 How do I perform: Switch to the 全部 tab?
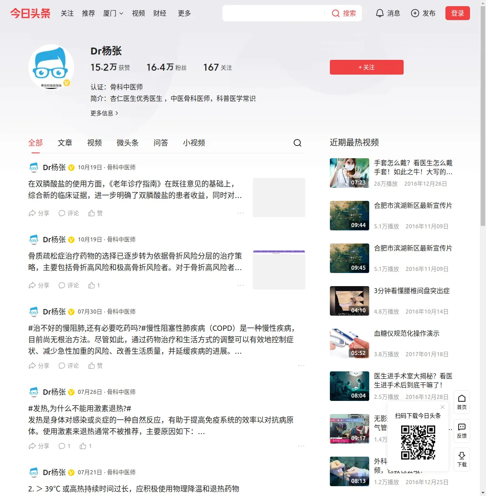tap(36, 143)
